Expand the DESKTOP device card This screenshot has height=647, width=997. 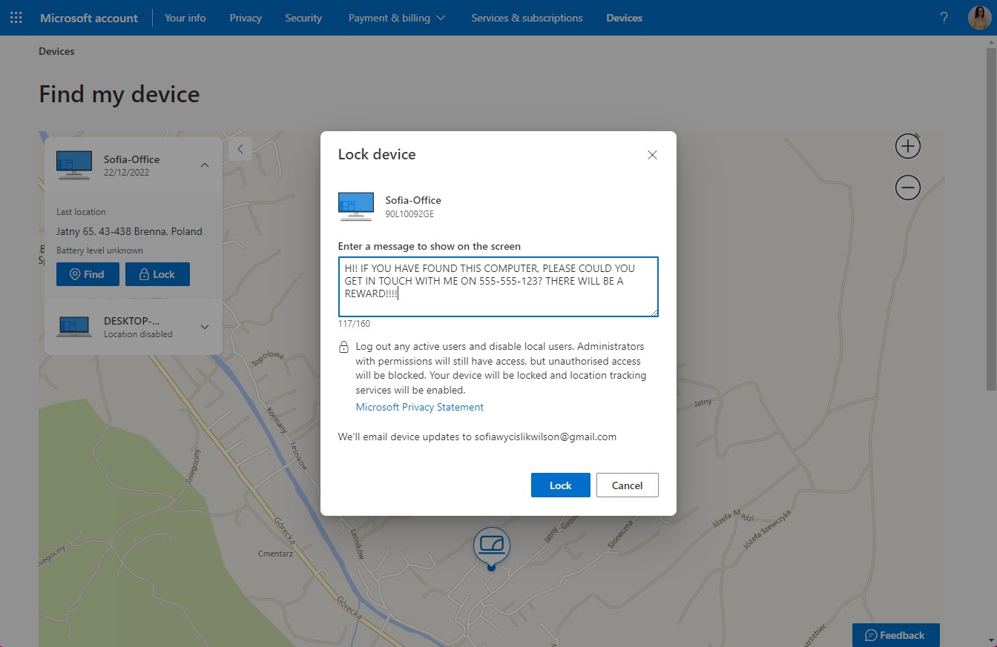coord(205,327)
